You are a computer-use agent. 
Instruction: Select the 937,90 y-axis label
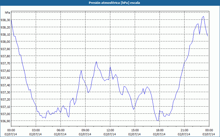click(5, 49)
